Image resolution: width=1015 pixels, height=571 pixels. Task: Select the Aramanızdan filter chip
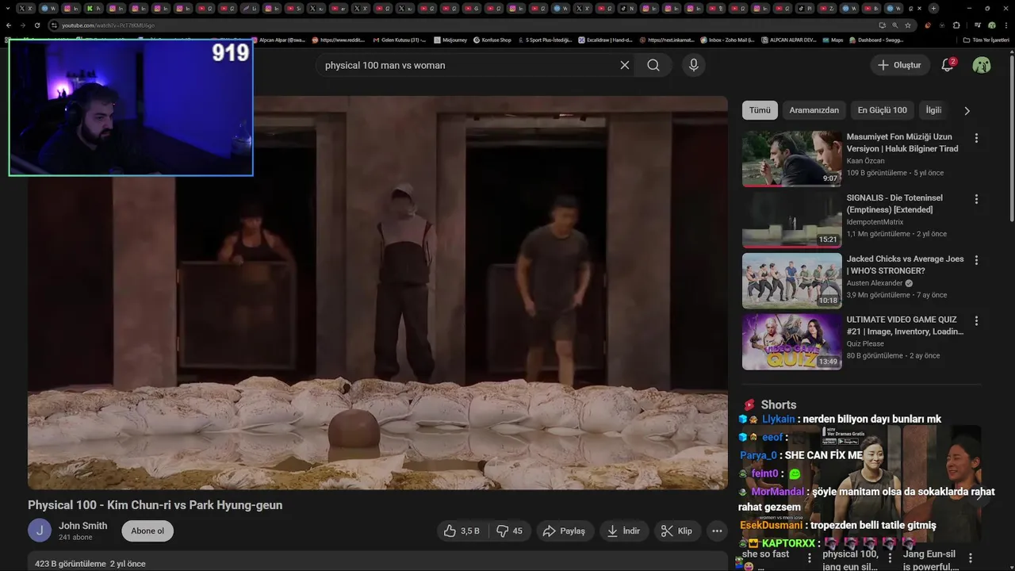814,110
